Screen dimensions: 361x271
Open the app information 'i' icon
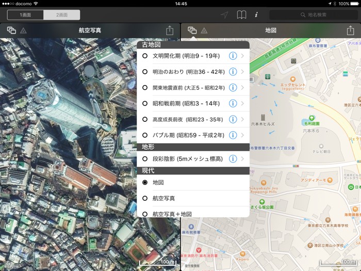[x=256, y=15]
